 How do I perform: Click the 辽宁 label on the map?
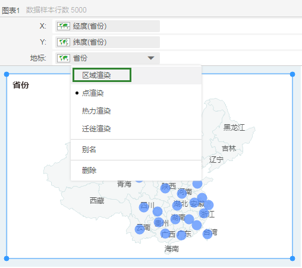[x=216, y=160]
